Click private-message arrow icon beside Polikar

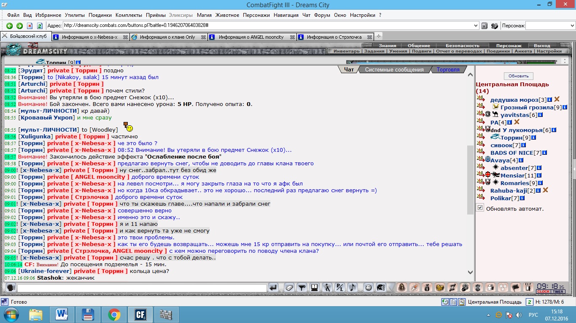pyautogui.click(x=480, y=197)
